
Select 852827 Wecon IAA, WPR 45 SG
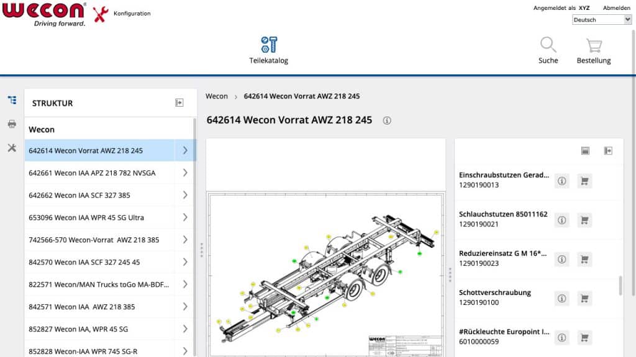point(100,328)
